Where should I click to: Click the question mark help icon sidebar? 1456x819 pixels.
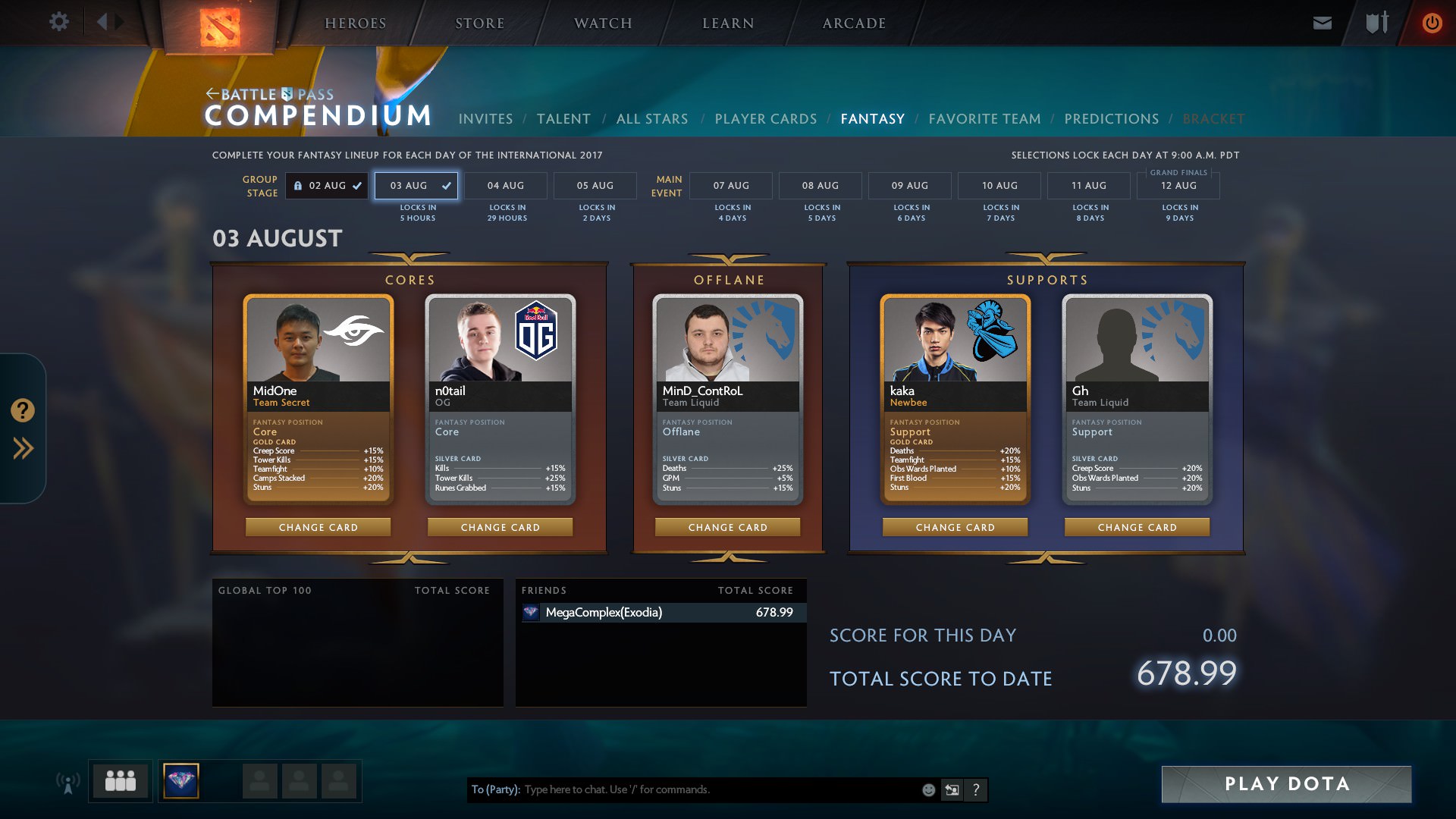click(x=22, y=410)
